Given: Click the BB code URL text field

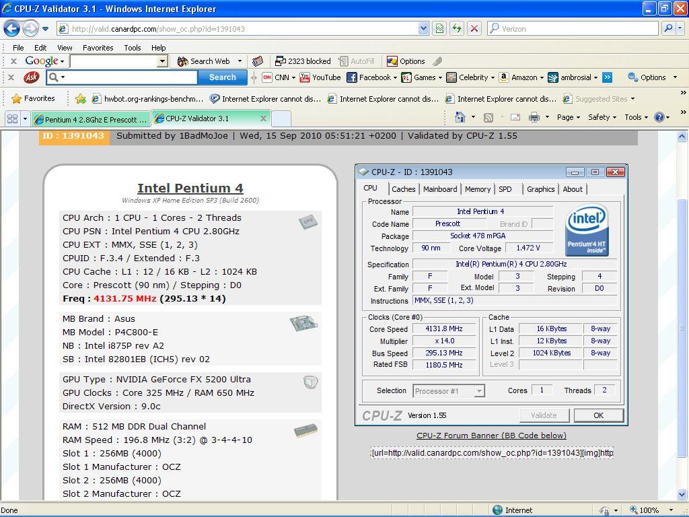Looking at the screenshot, I should click(492, 453).
